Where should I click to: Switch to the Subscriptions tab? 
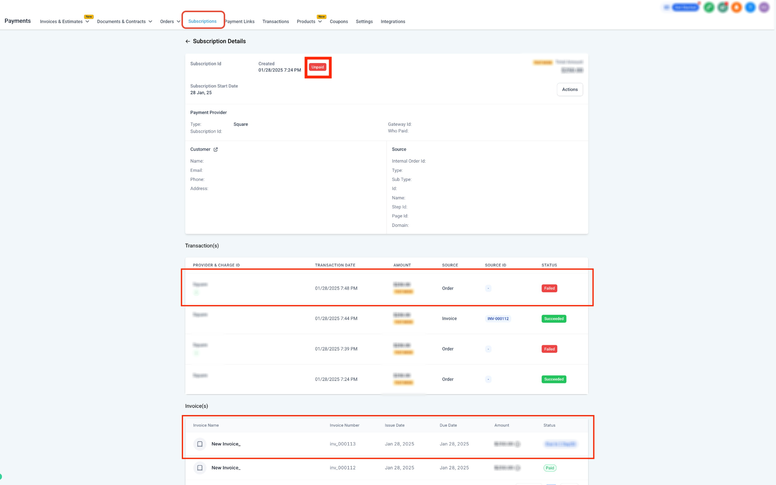tap(202, 21)
